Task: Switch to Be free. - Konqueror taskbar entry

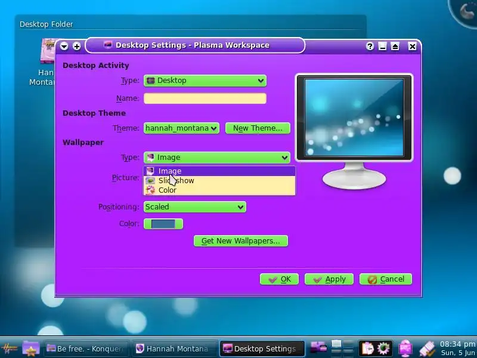Action: click(x=87, y=348)
